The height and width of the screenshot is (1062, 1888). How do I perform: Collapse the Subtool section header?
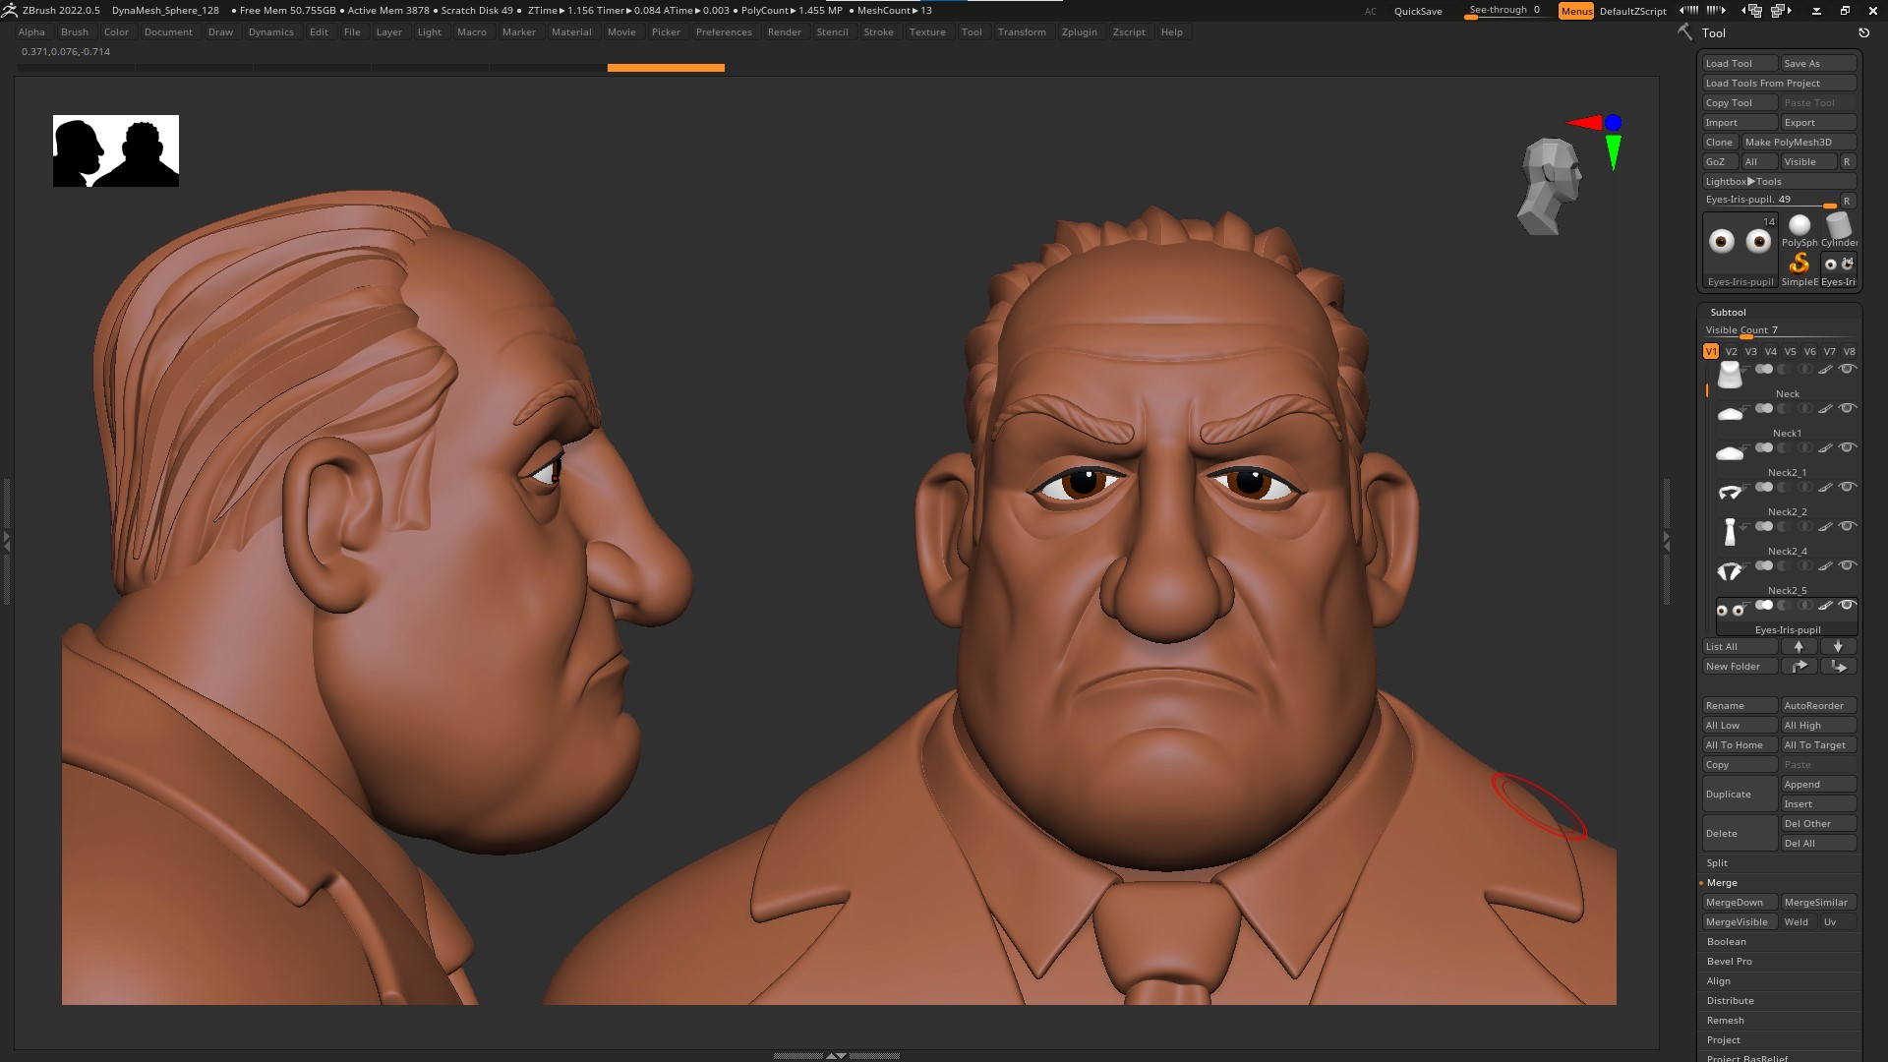(1728, 312)
